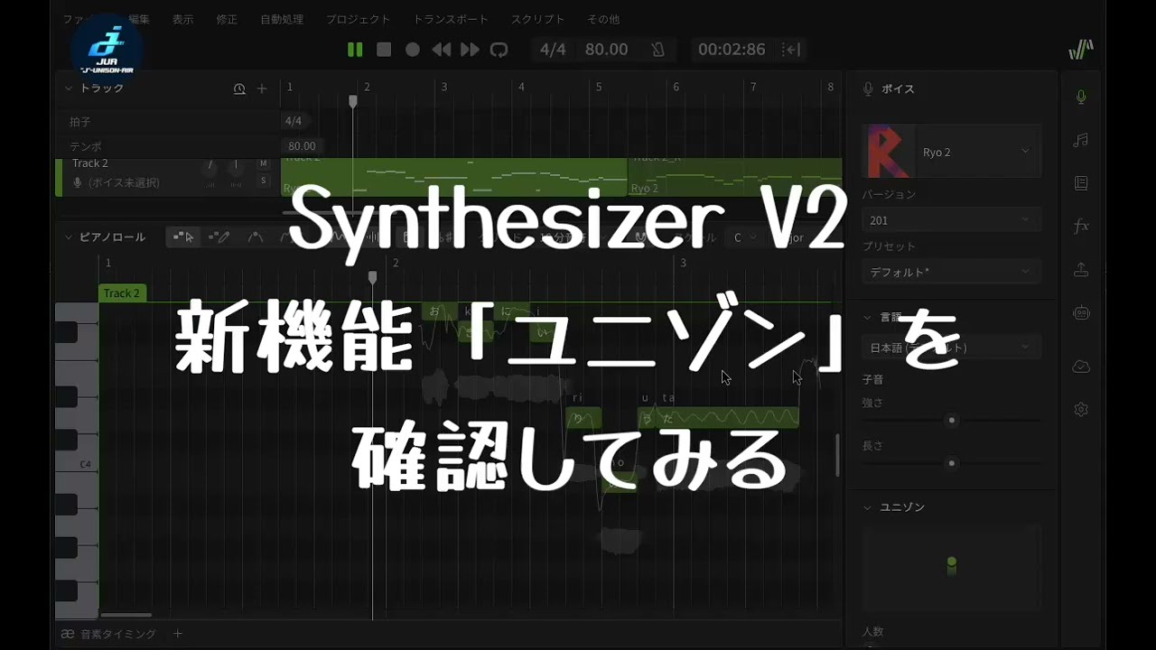Open the Voice panel microphone sidebar icon

(1081, 97)
